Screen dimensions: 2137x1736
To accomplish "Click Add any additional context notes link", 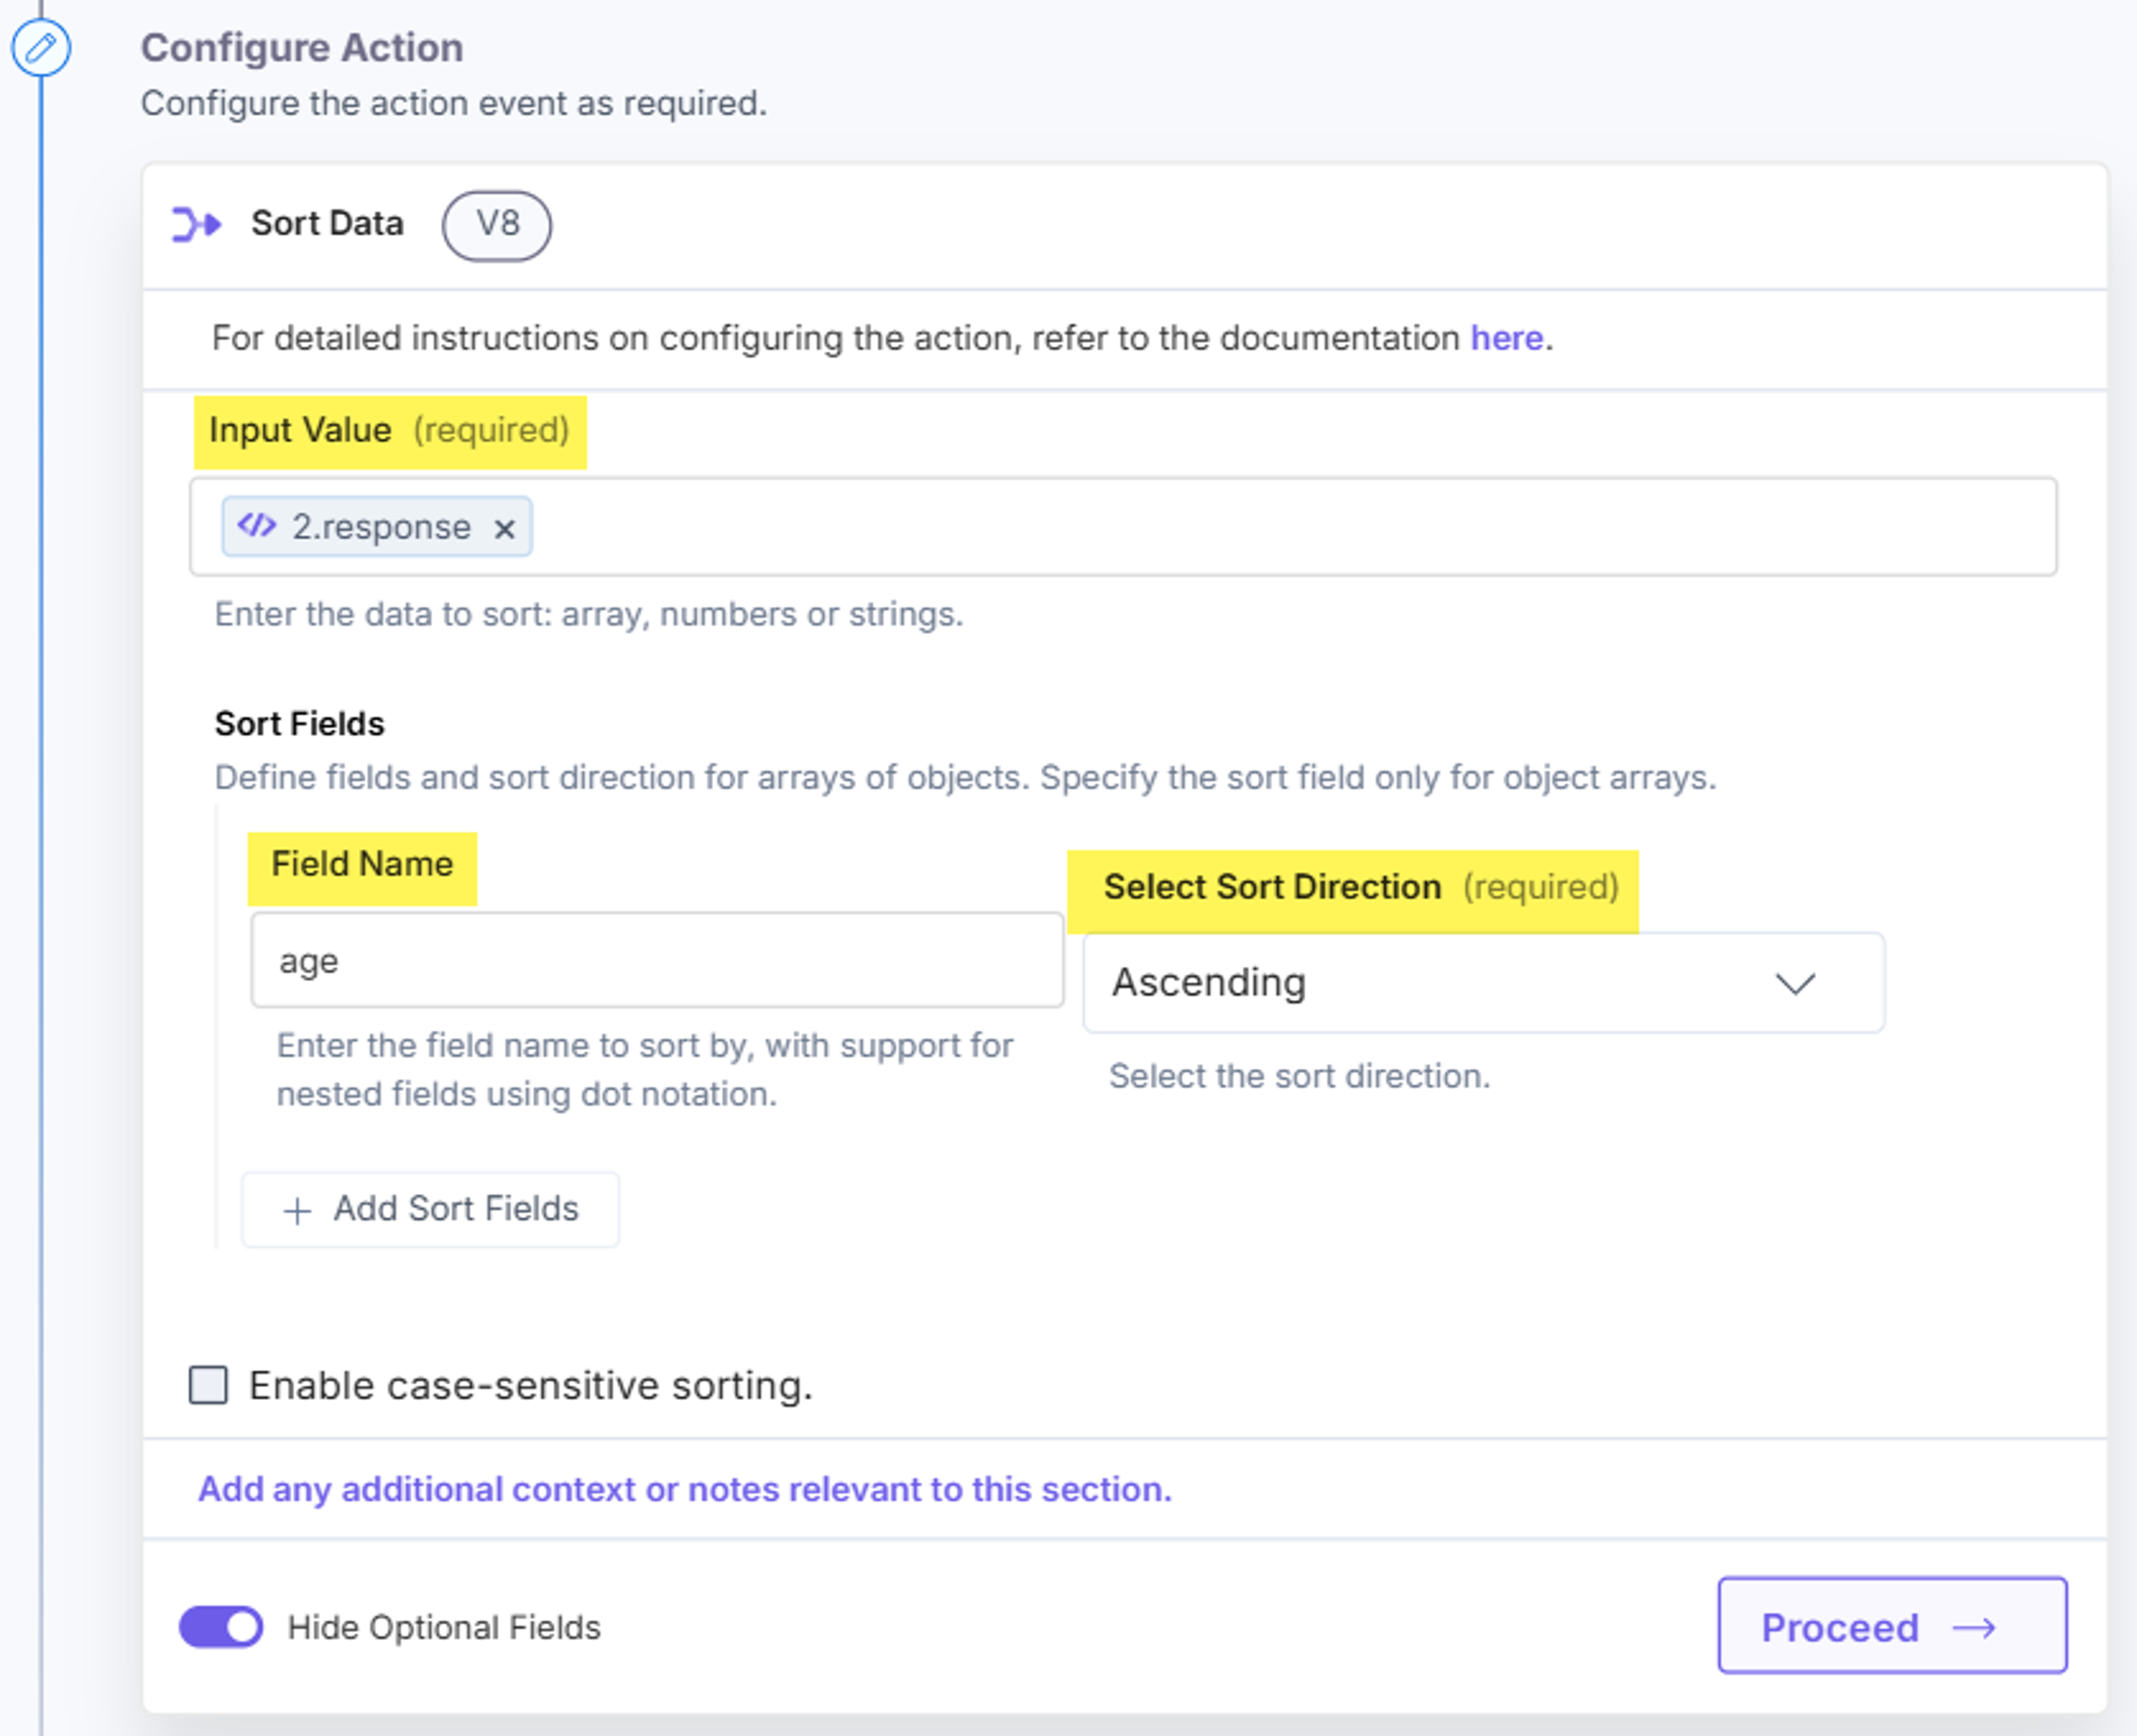I will 685,1489.
